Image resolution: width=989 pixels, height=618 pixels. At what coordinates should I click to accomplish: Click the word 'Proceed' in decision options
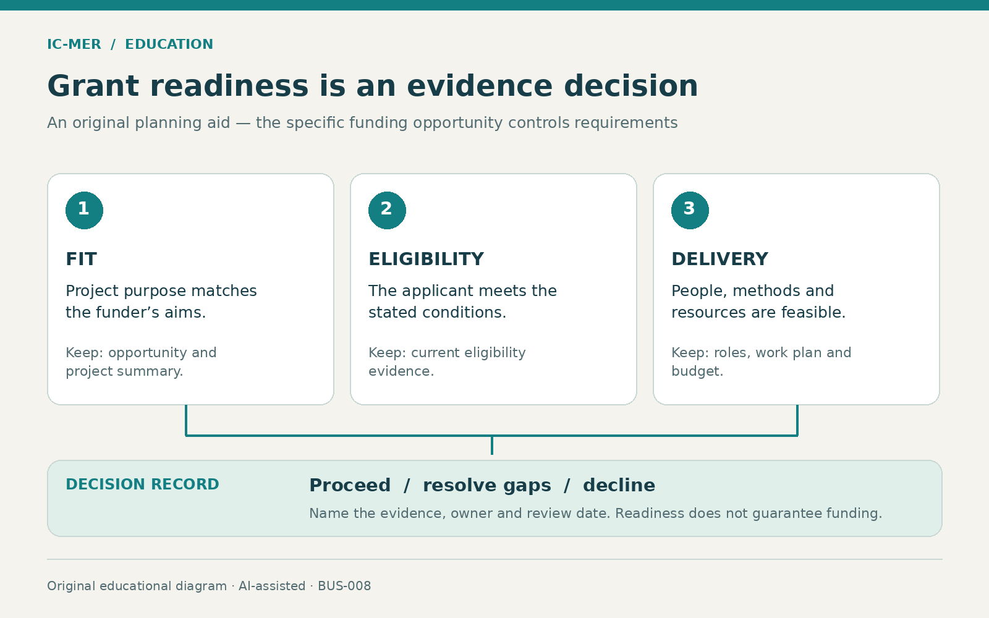(x=350, y=486)
